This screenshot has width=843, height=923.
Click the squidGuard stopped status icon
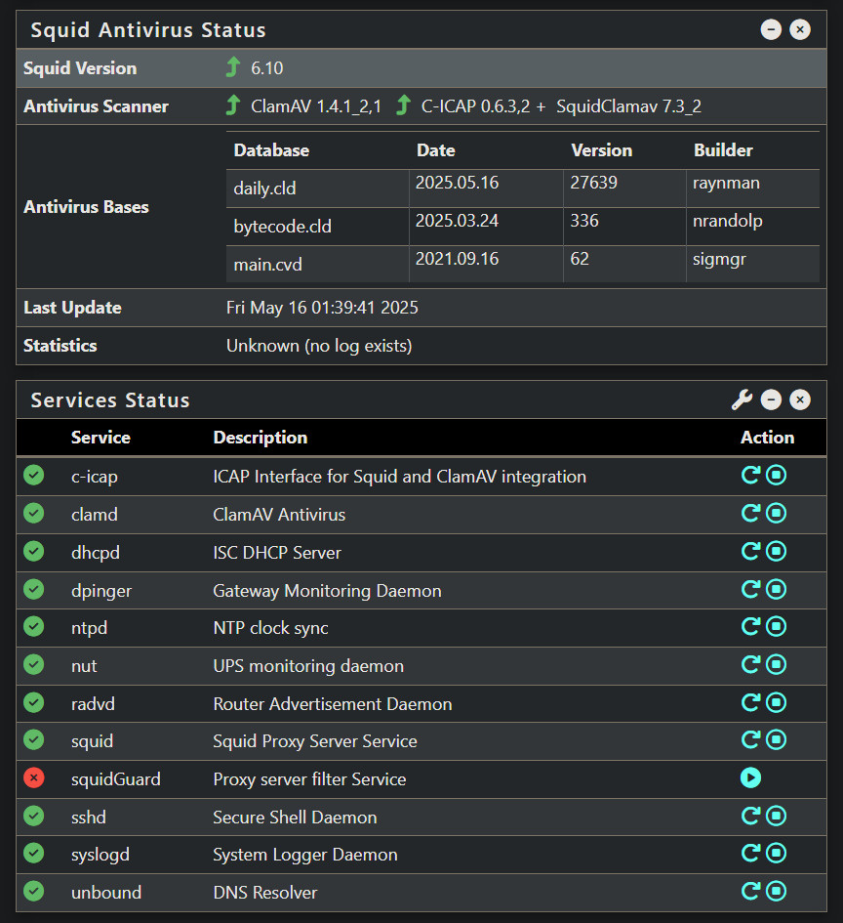34,778
